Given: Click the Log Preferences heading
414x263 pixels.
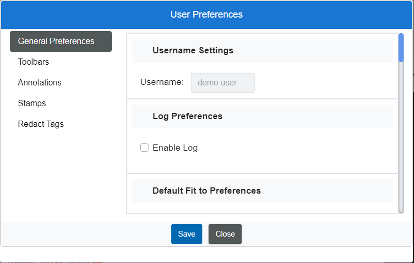Looking at the screenshot, I should (187, 116).
